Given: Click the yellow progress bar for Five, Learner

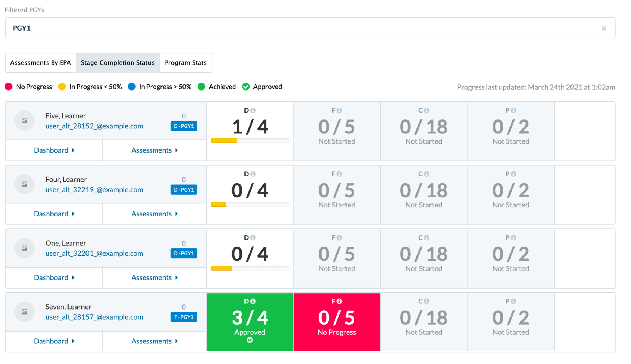Looking at the screenshot, I should [224, 141].
